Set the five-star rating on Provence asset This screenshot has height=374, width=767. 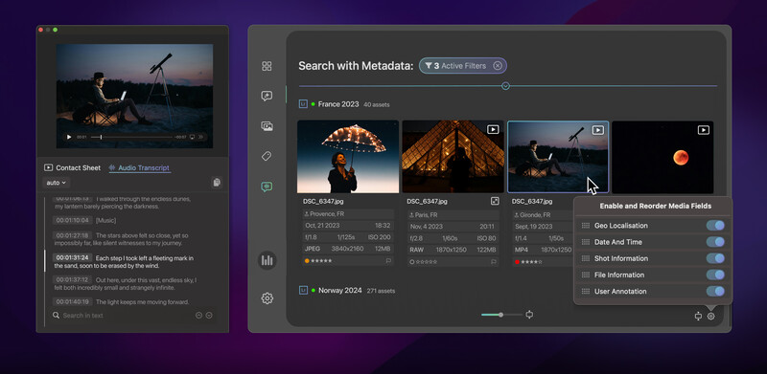pos(321,261)
